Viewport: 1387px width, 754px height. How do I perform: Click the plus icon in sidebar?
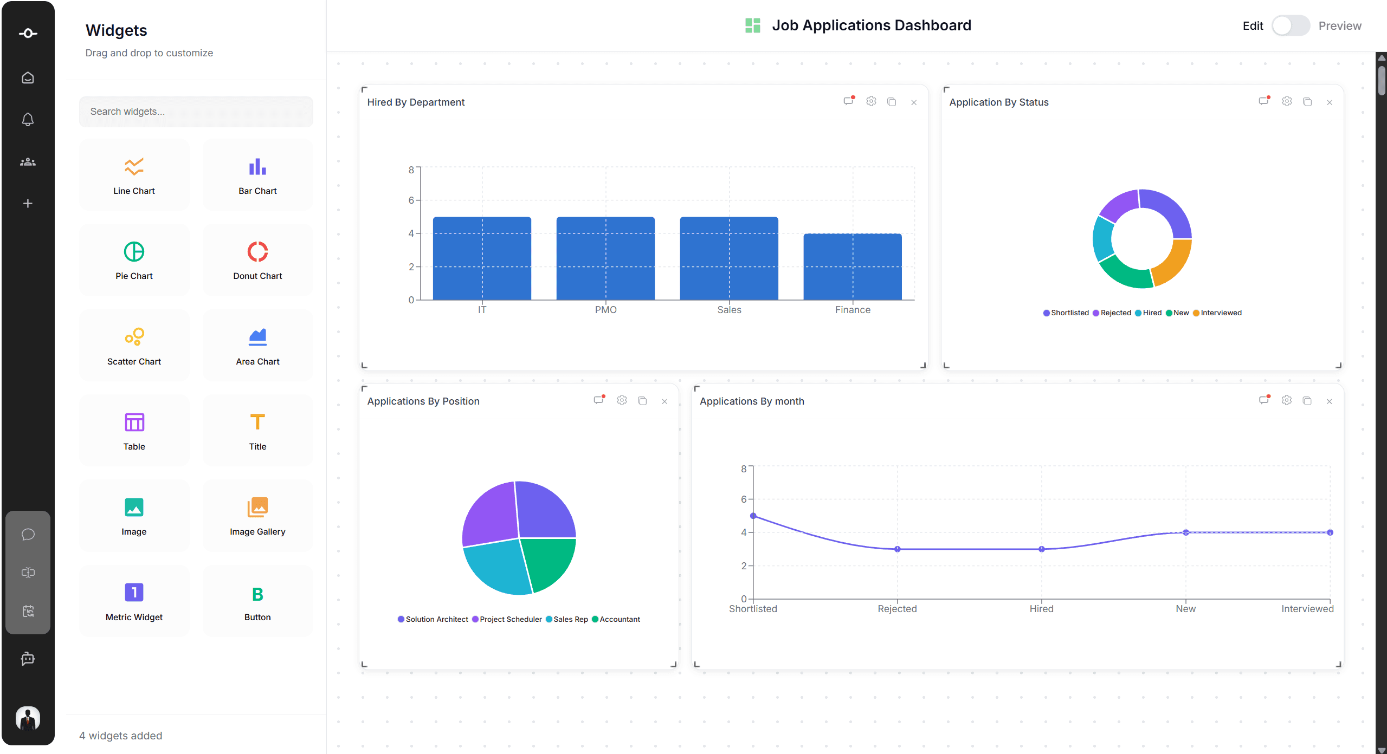tap(28, 203)
